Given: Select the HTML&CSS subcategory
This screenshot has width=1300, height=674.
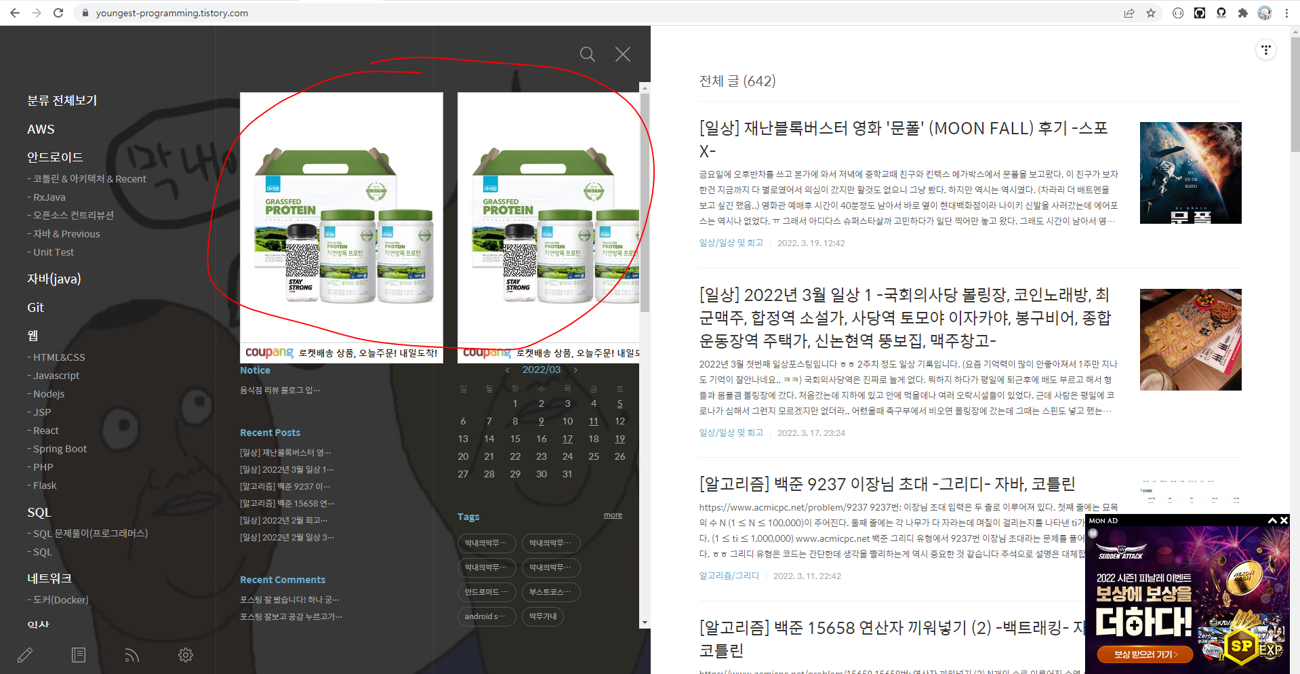Looking at the screenshot, I should tap(56, 357).
